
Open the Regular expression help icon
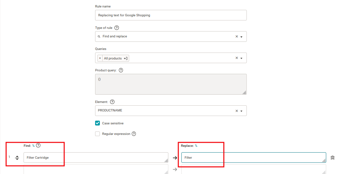point(134,134)
